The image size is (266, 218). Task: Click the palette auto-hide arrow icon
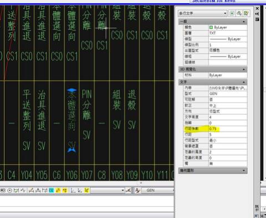point(257,14)
